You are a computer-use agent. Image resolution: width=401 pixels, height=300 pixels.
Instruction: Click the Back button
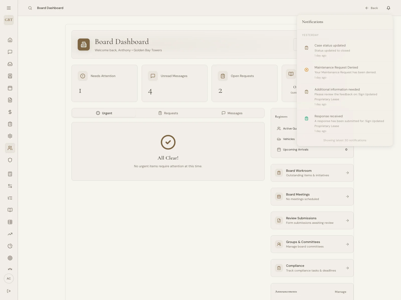[372, 8]
